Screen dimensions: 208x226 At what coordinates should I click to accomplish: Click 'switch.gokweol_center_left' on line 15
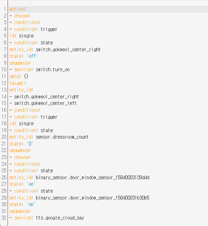tap(45, 103)
